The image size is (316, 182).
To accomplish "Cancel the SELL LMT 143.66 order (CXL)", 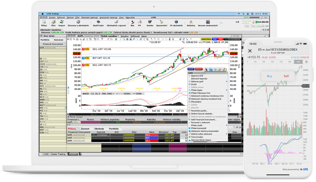I will tap(87, 49).
